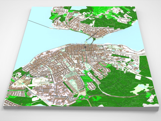Click the white rectangular clearing in the eastern forest
Screen dimensions: 161x121
click(x=138, y=77)
